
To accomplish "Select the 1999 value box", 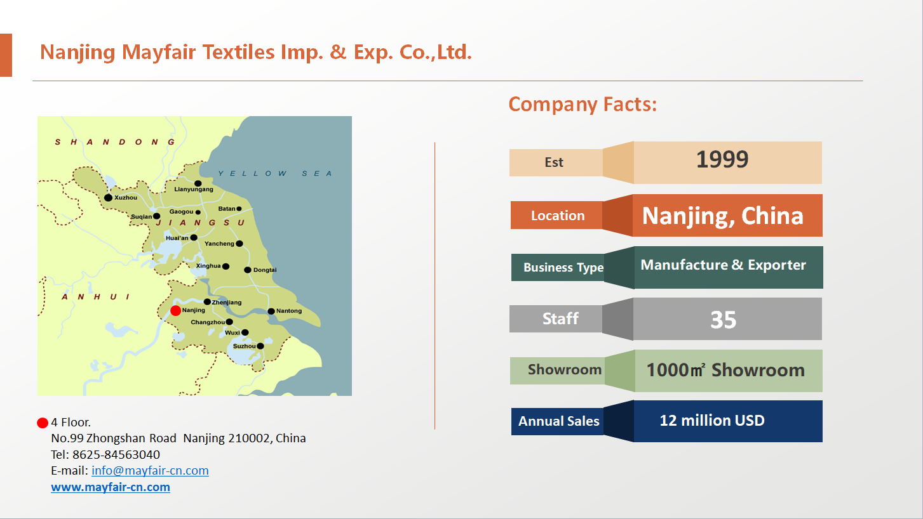I will coord(727,162).
